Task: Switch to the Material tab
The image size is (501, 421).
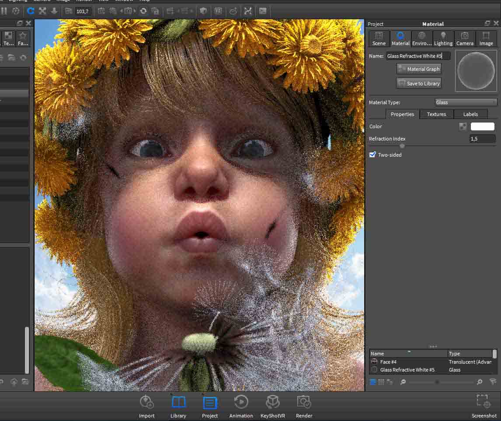Action: [400, 39]
